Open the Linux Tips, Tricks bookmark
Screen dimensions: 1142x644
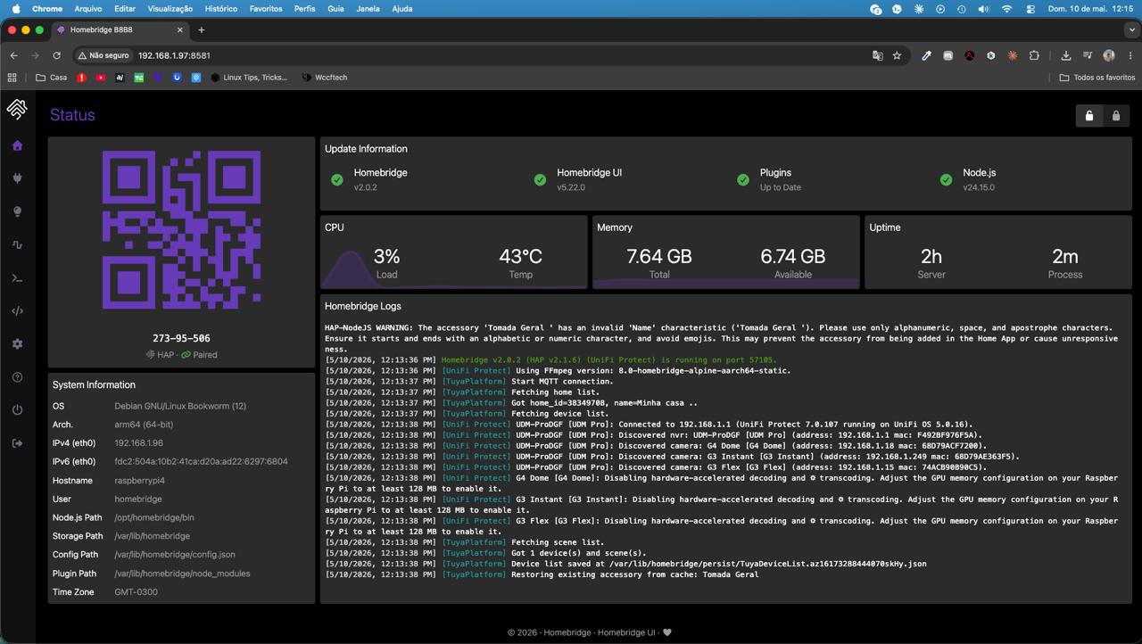point(249,78)
